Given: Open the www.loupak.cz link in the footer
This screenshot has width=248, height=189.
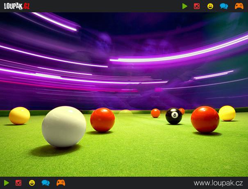Looking at the screenshot, I should tap(219, 183).
